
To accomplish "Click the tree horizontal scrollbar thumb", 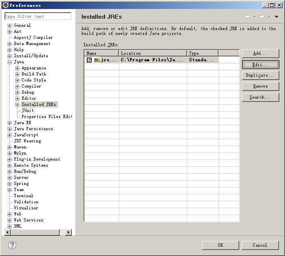I will 35,232.
